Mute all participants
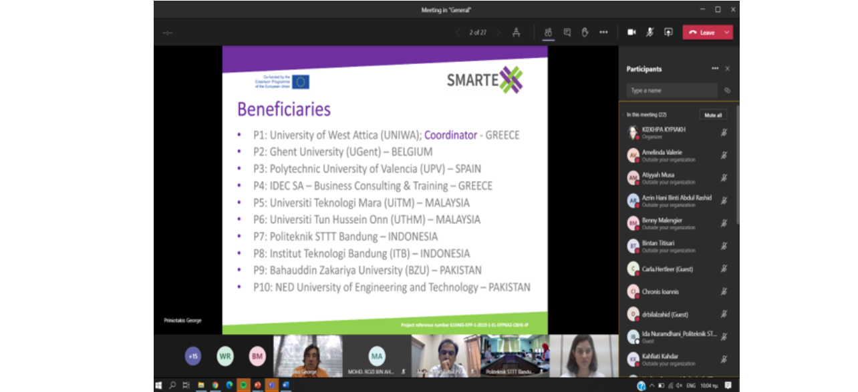Screen dimensions: 858x392 point(713,115)
